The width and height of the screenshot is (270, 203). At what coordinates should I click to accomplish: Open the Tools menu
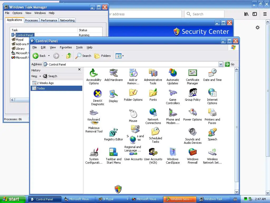pos(79,47)
